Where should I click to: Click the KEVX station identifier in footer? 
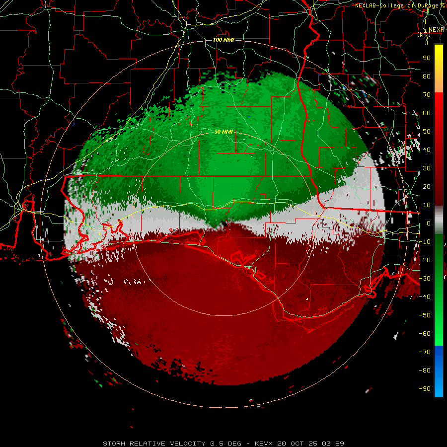[264, 444]
